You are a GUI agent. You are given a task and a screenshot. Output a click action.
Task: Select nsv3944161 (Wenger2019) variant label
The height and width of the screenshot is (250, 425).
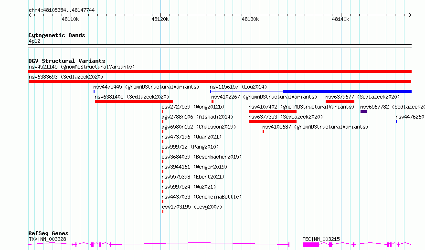194,167
